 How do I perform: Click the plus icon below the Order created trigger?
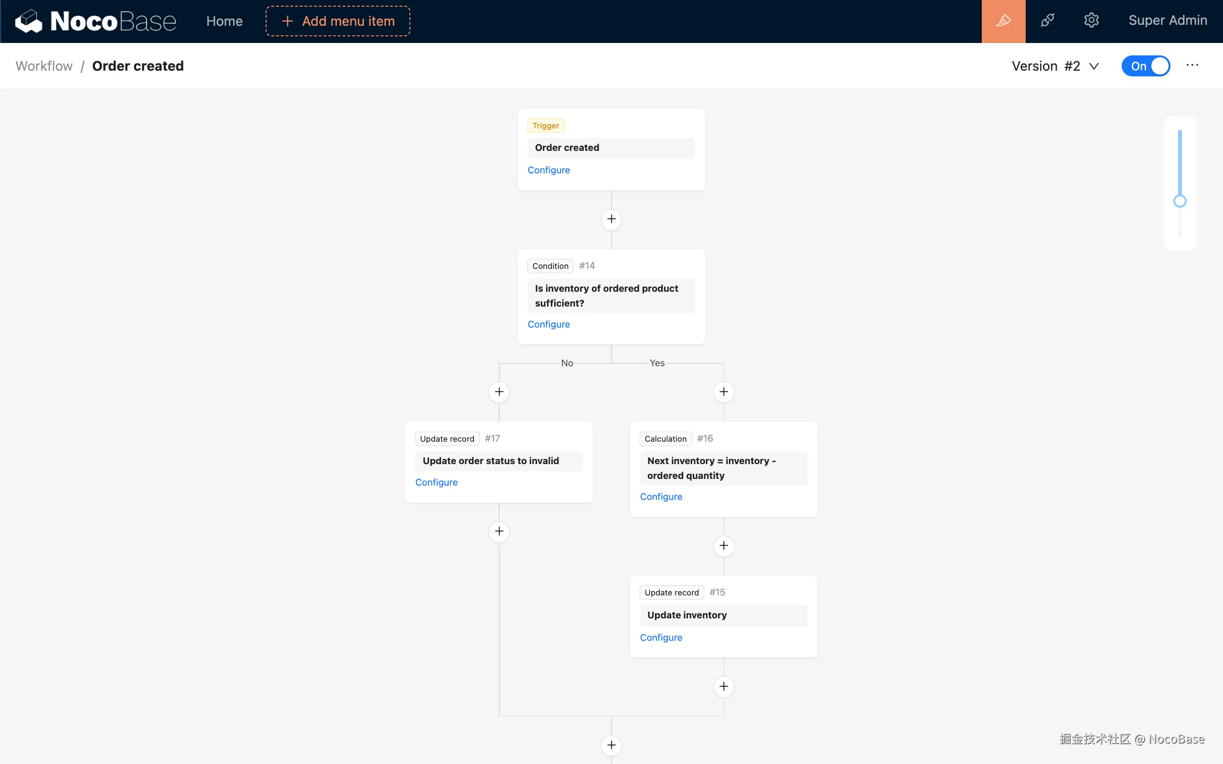pyautogui.click(x=611, y=219)
